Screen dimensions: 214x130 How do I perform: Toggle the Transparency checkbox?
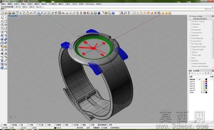pyautogui.click(x=190, y=33)
